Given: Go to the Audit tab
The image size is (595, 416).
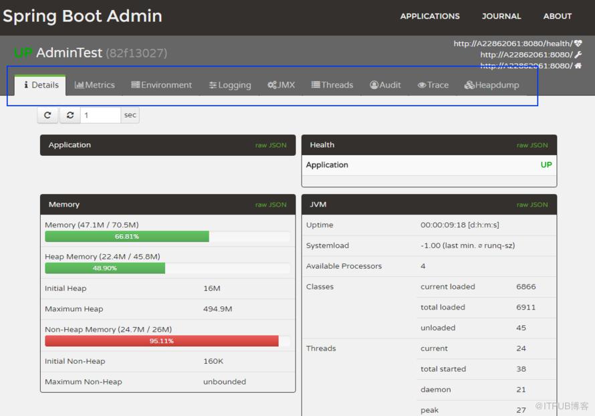Looking at the screenshot, I should pyautogui.click(x=385, y=85).
